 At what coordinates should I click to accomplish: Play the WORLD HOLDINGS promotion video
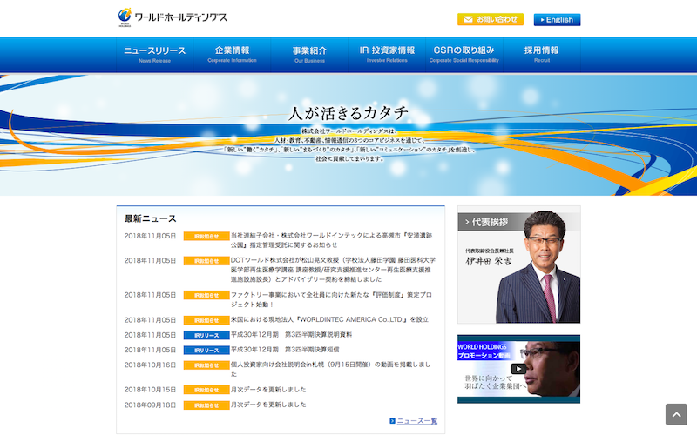tap(518, 369)
